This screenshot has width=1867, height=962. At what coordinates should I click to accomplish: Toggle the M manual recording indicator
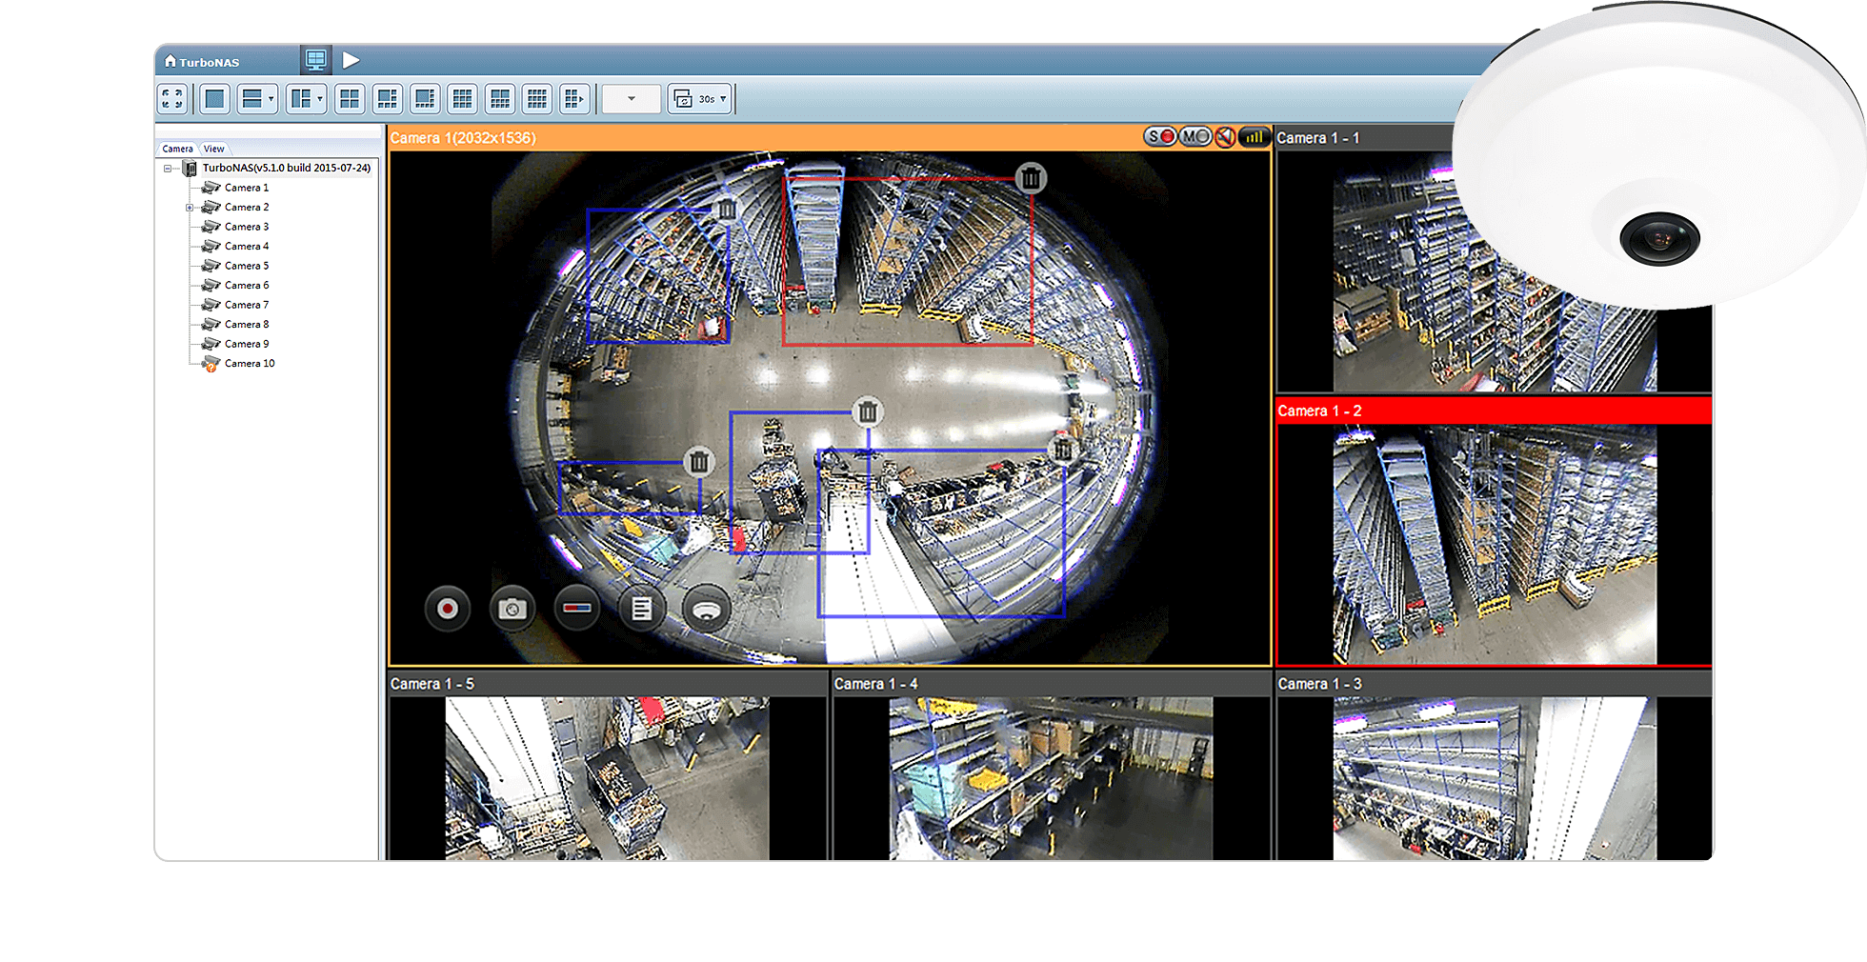point(1194,137)
